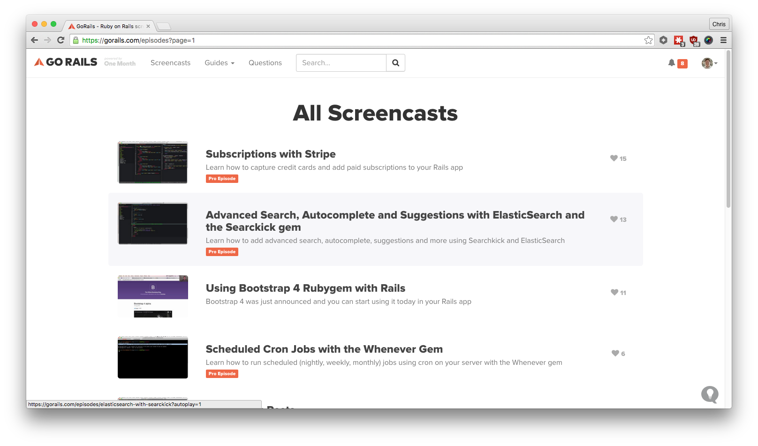The width and height of the screenshot is (758, 446).
Task: Open the user avatar dropdown
Action: pos(708,63)
